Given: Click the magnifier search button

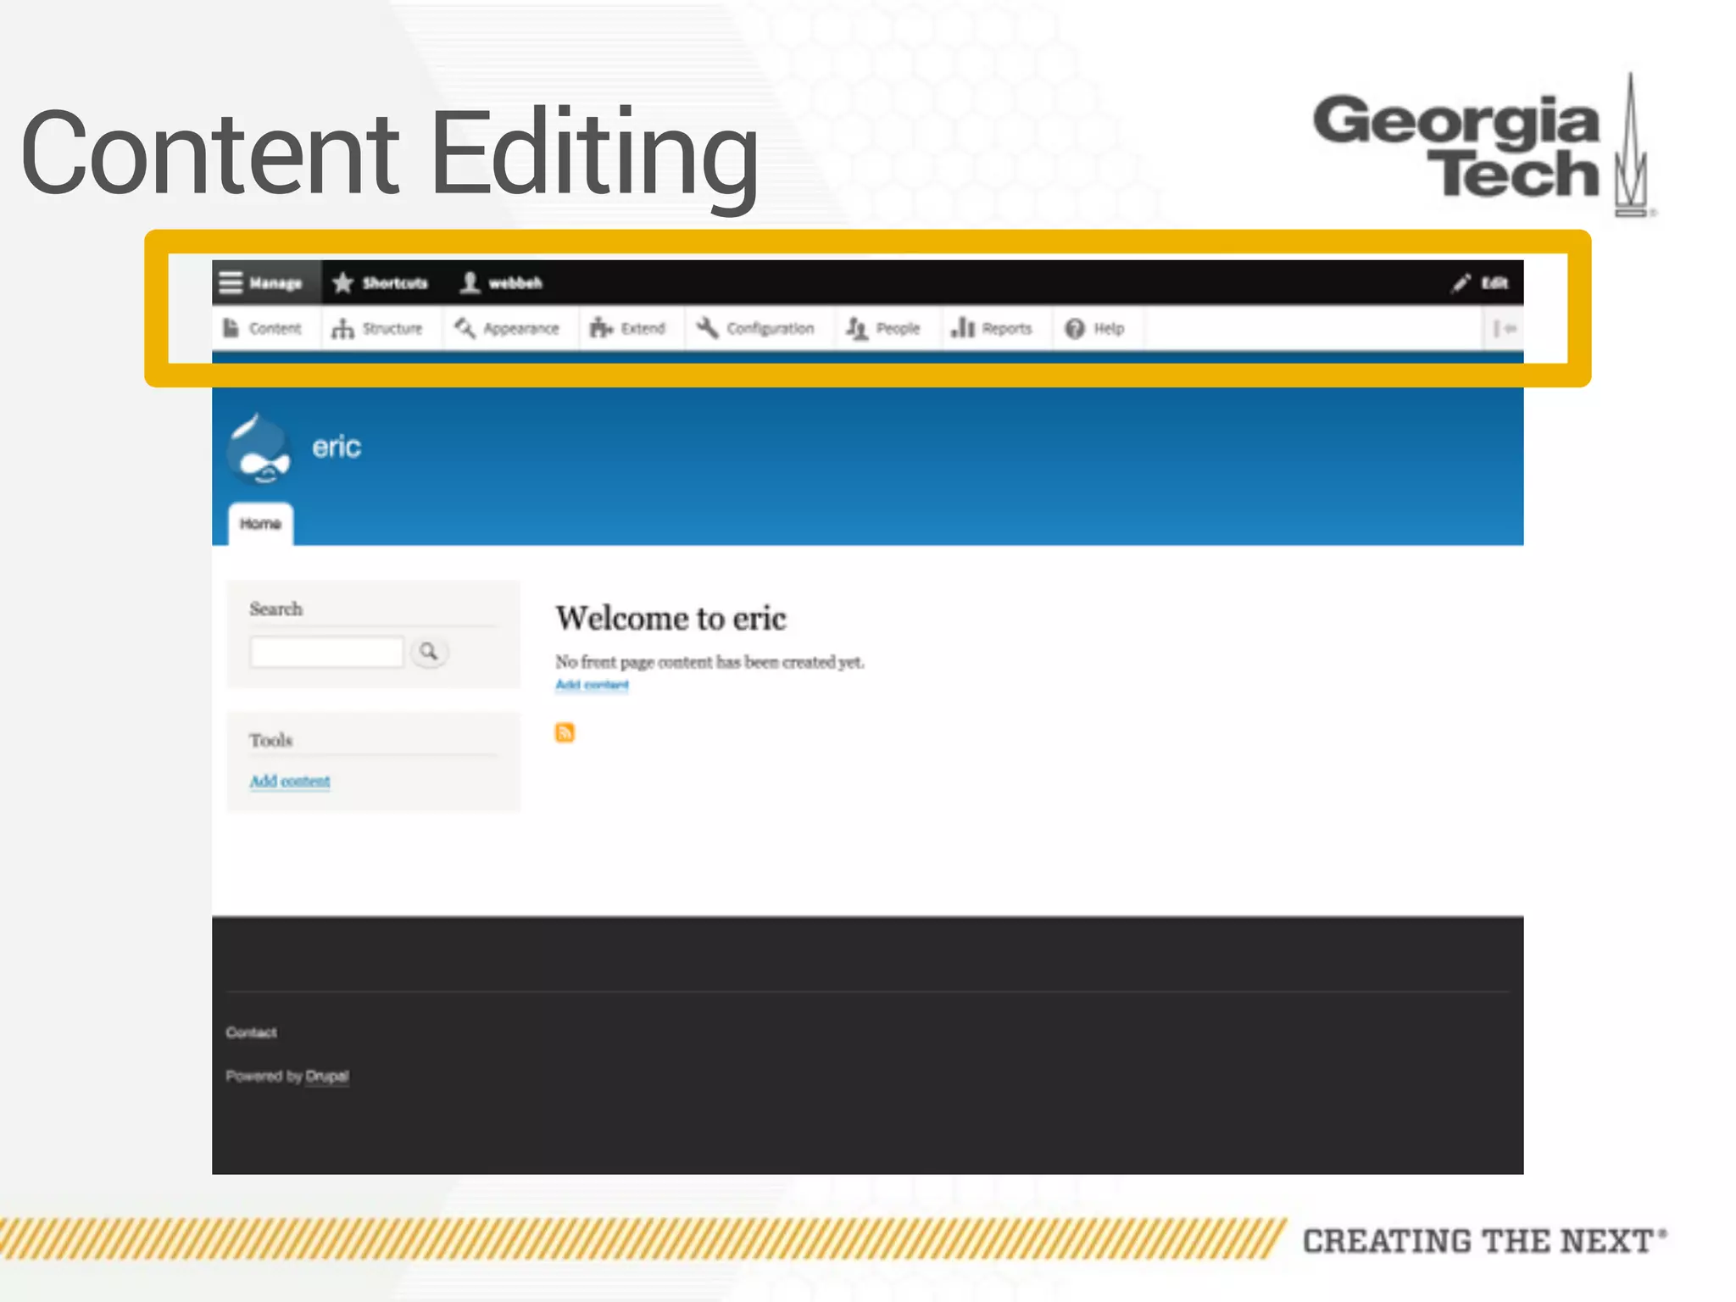Looking at the screenshot, I should click(x=429, y=652).
